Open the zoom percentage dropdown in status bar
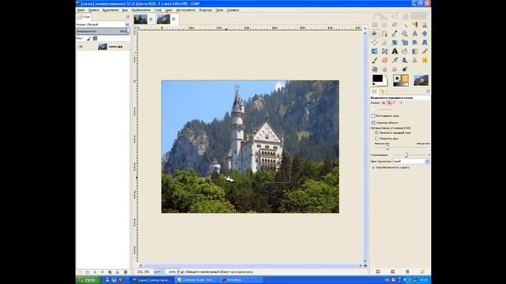The height and width of the screenshot is (284, 506). [172, 271]
